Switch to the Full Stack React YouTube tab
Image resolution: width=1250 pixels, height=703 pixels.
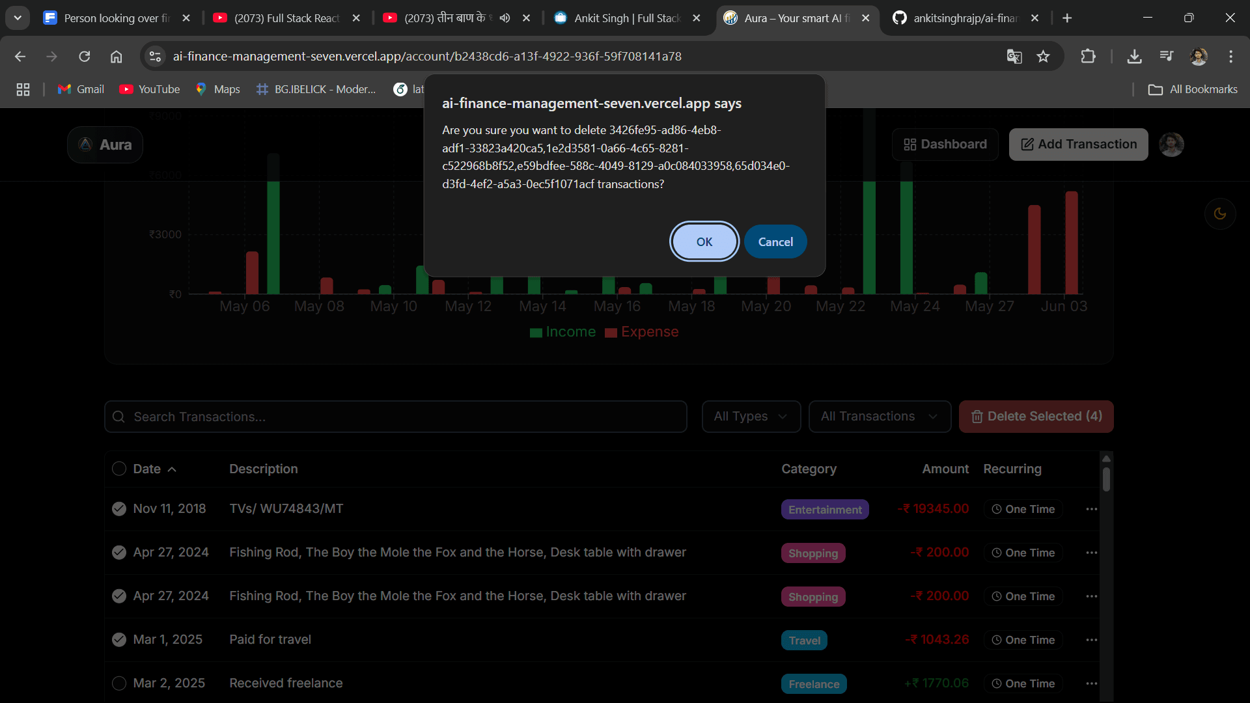(286, 18)
